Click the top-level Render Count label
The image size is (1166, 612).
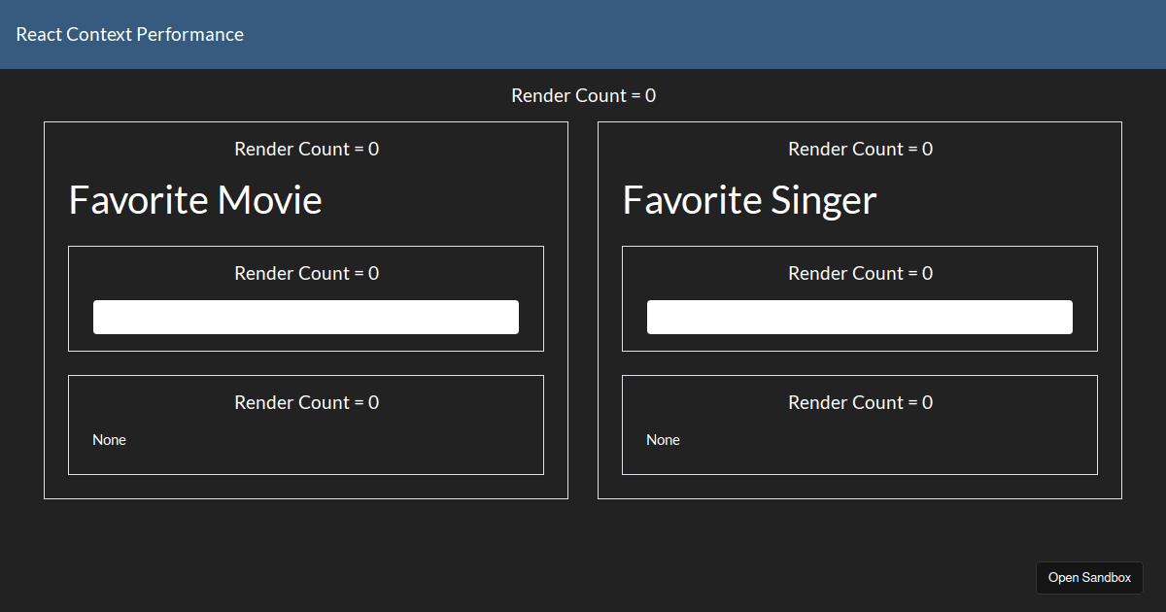point(583,95)
